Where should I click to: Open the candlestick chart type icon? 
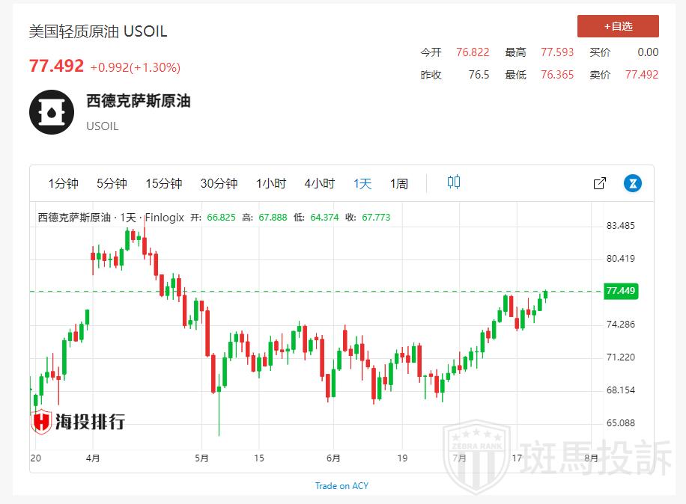(x=454, y=182)
